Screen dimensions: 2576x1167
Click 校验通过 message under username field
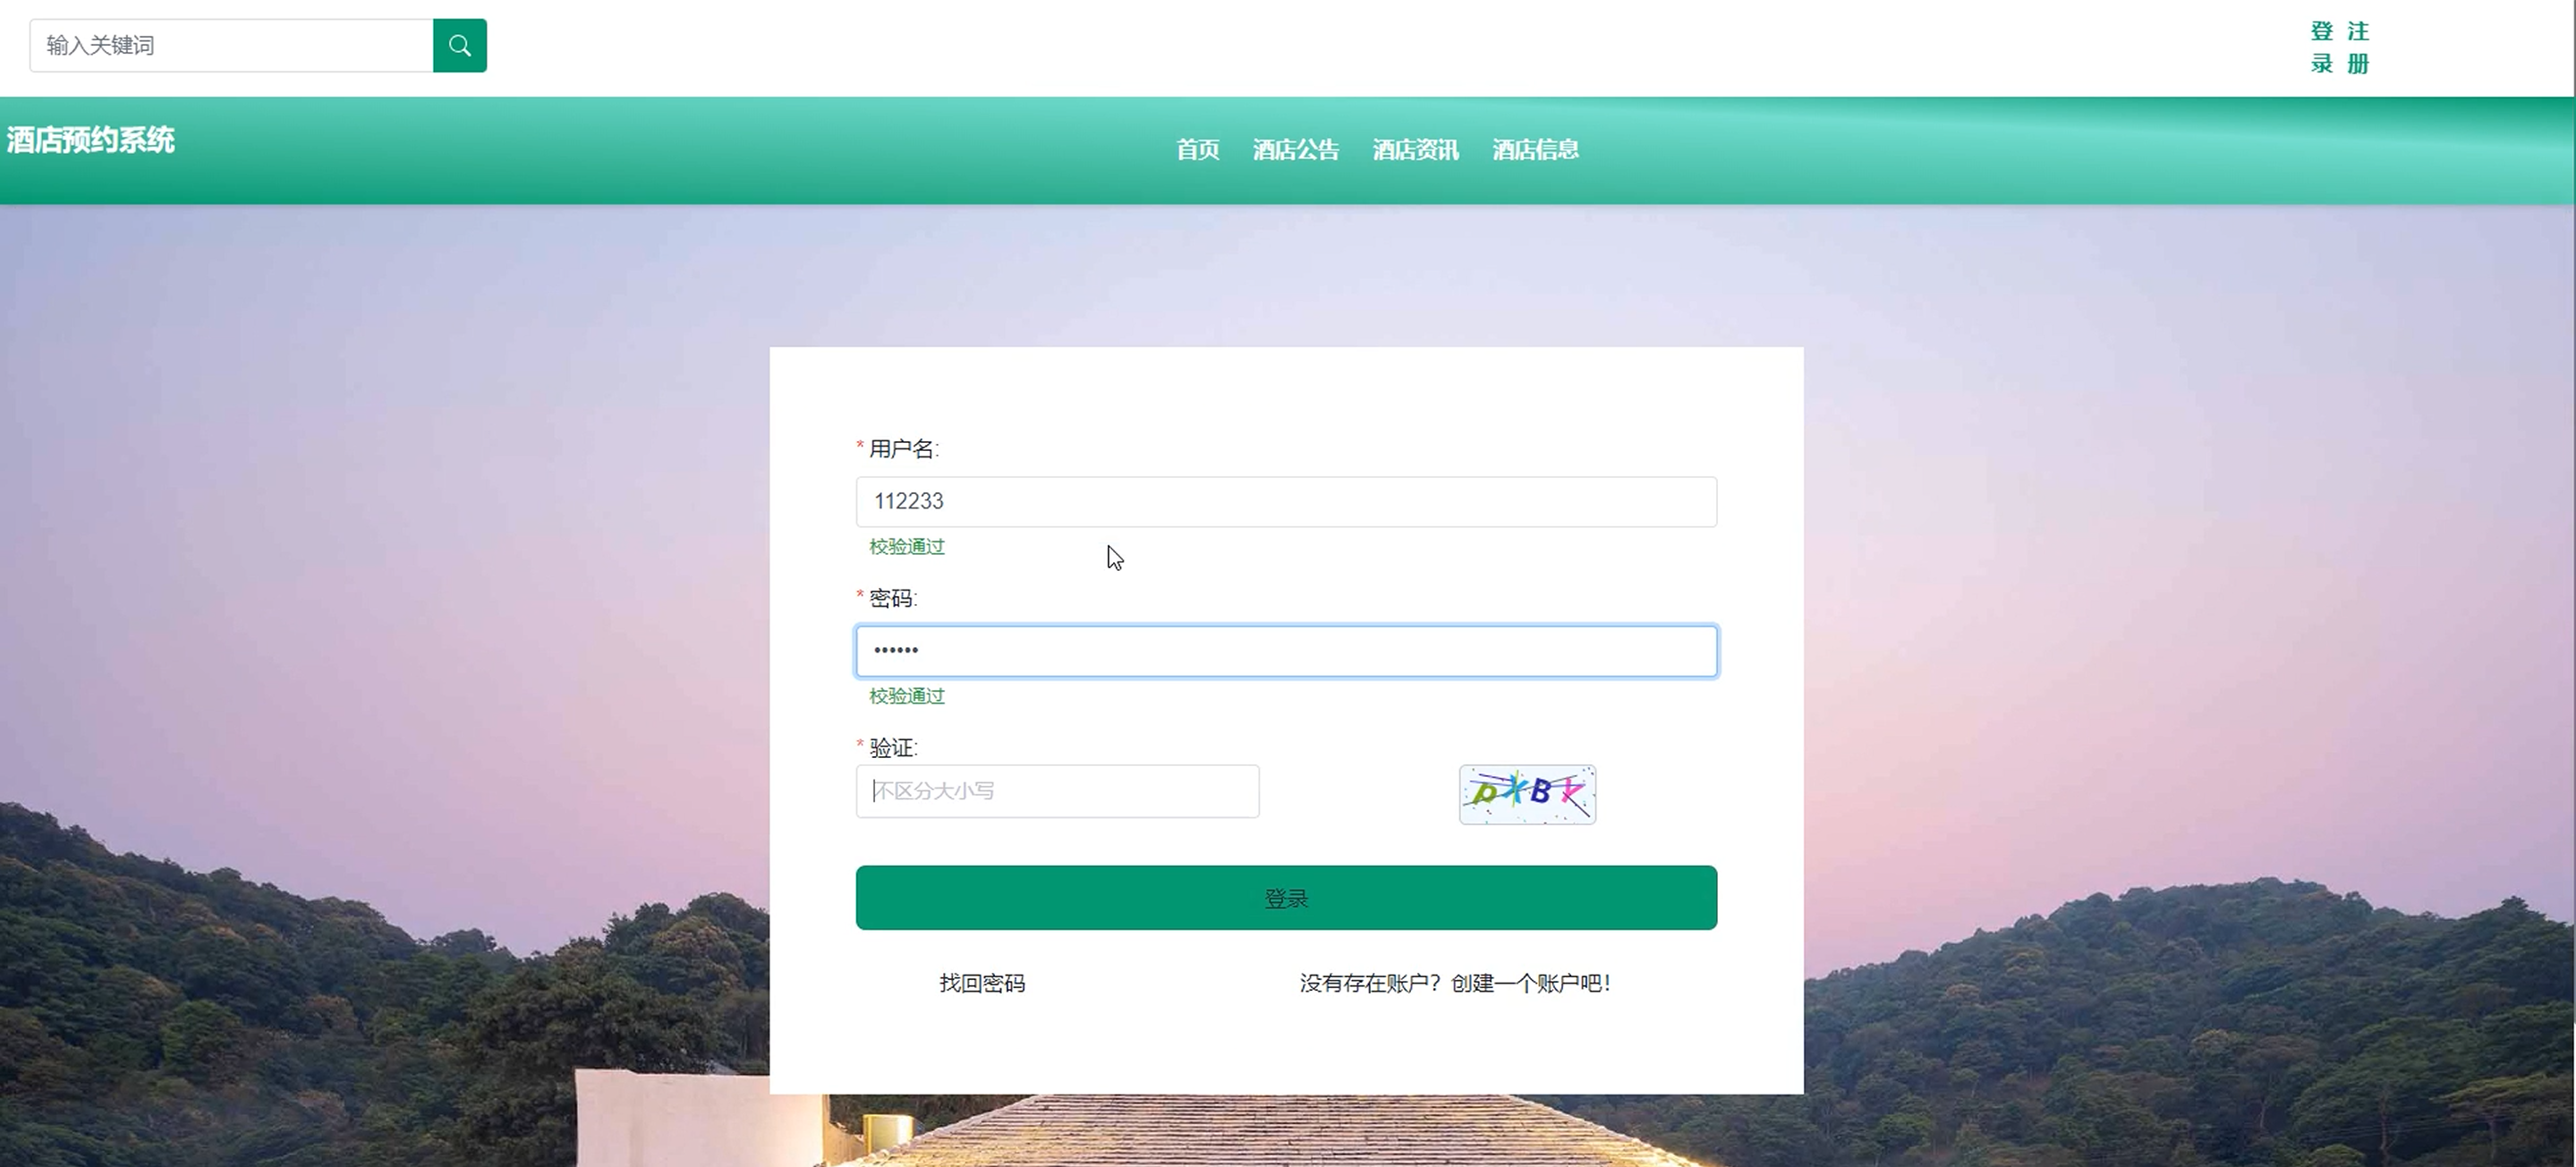[906, 546]
